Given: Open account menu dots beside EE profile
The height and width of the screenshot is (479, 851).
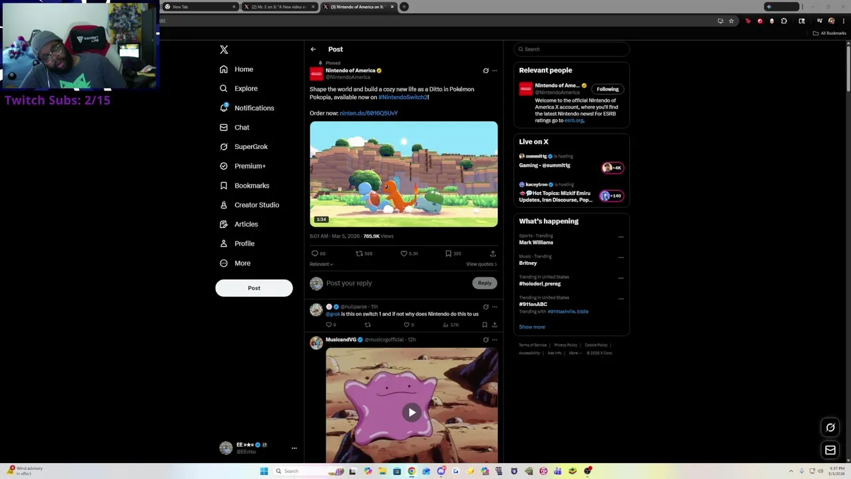Looking at the screenshot, I should pos(294,448).
